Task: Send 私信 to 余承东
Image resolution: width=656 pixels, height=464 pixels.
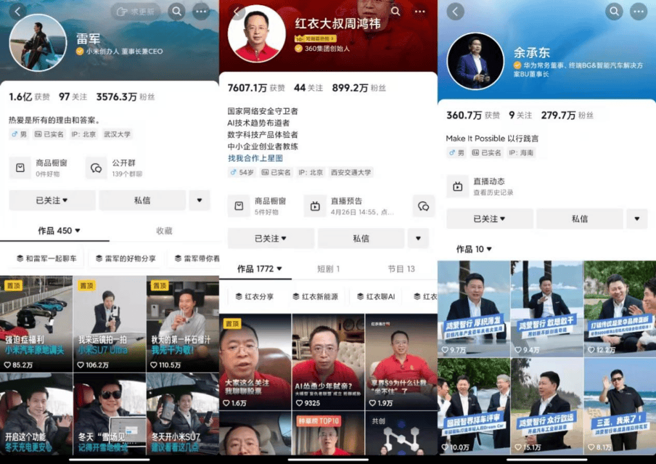Action: tap(580, 219)
